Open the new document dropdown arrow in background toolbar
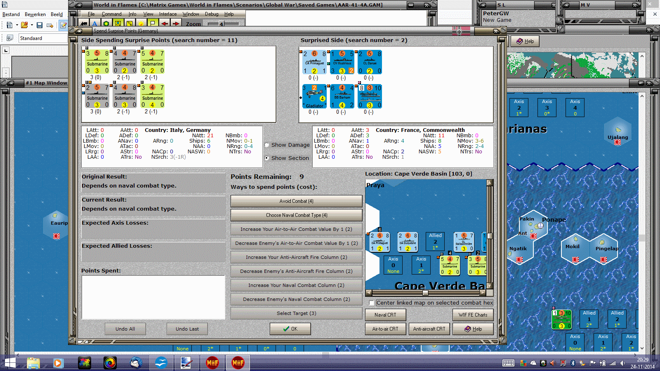The width and height of the screenshot is (660, 371). (x=17, y=25)
